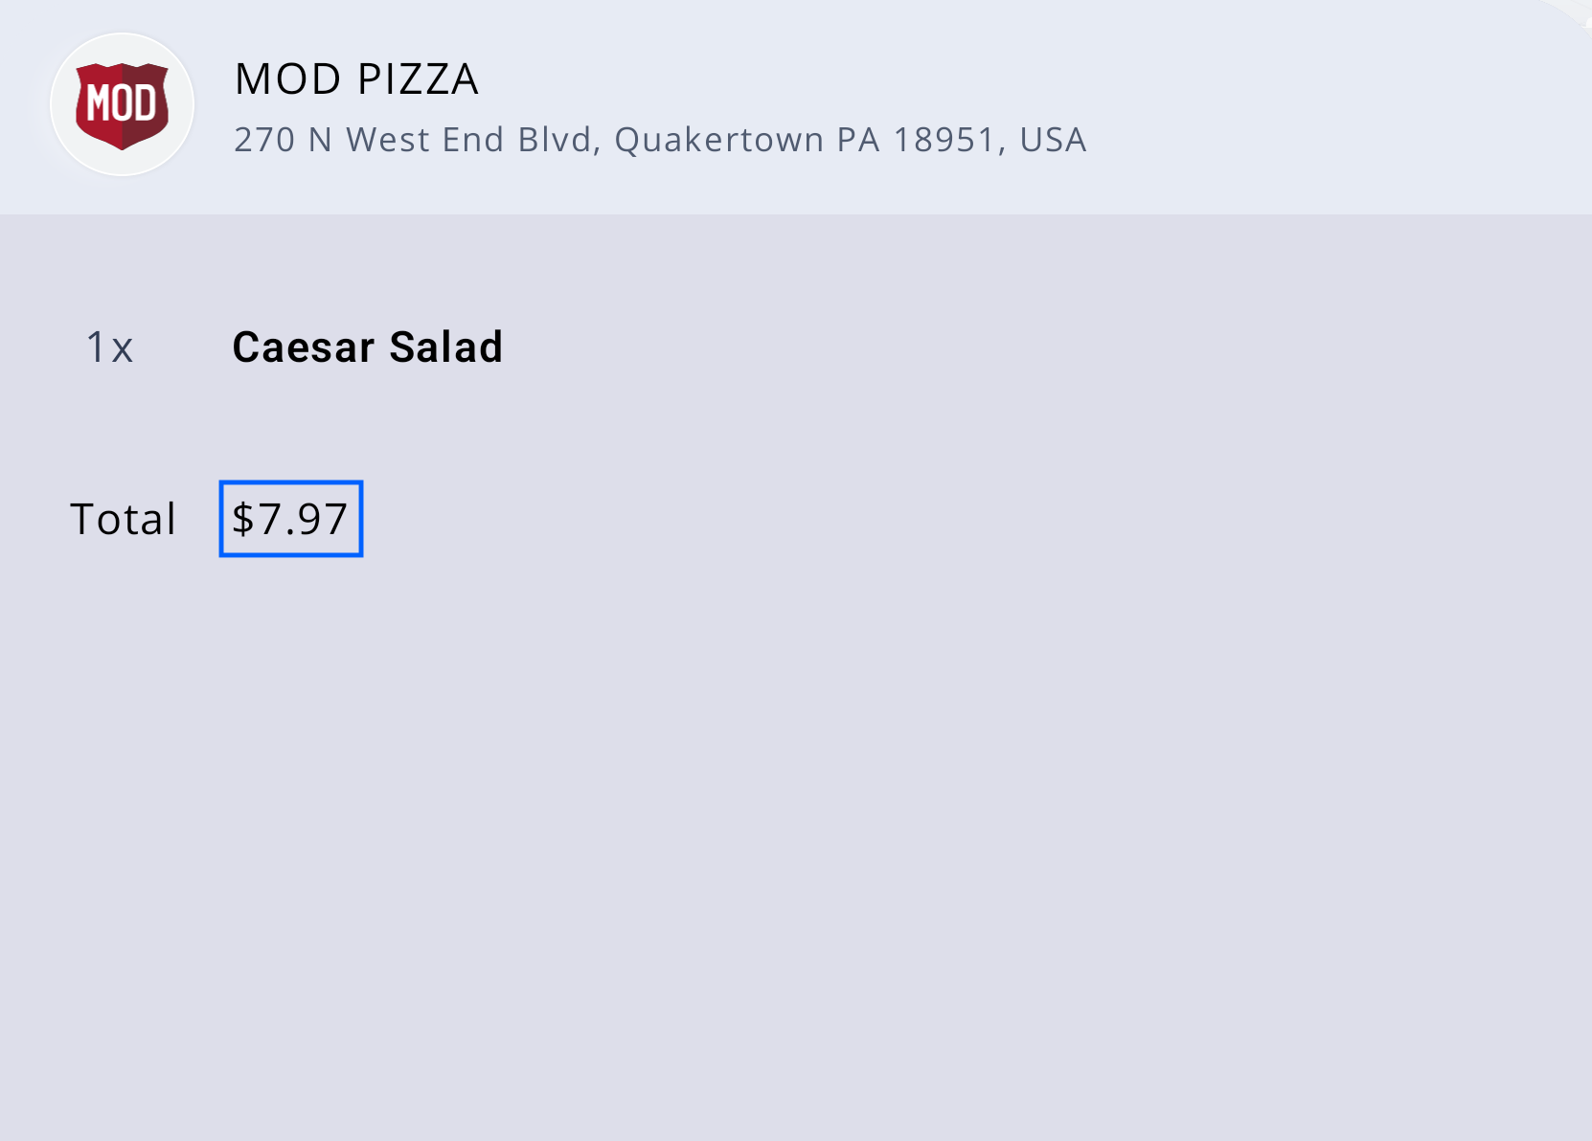Viewport: 1592px width, 1141px height.
Task: Click the dollar sign in the total
Action: (x=243, y=519)
